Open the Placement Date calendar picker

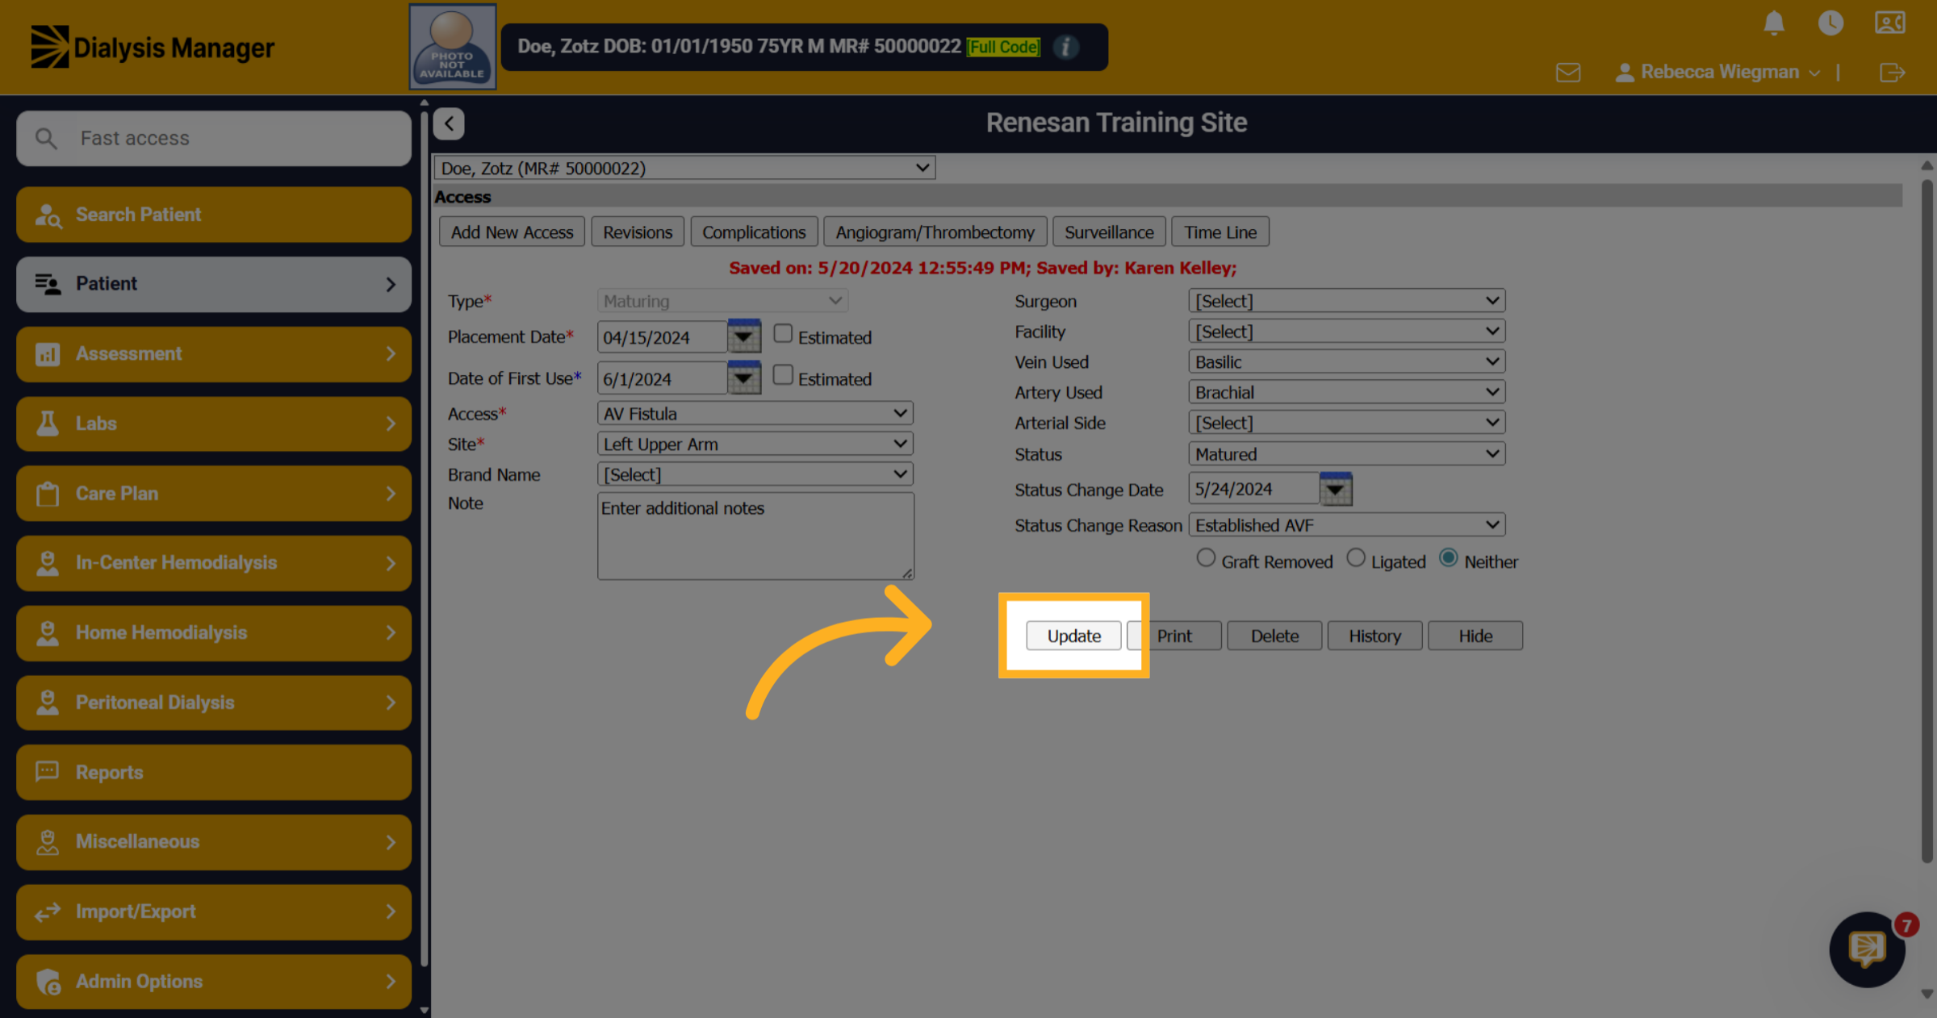[x=743, y=336]
